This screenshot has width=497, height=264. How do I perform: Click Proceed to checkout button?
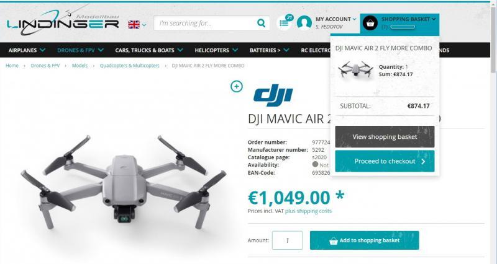click(x=385, y=161)
